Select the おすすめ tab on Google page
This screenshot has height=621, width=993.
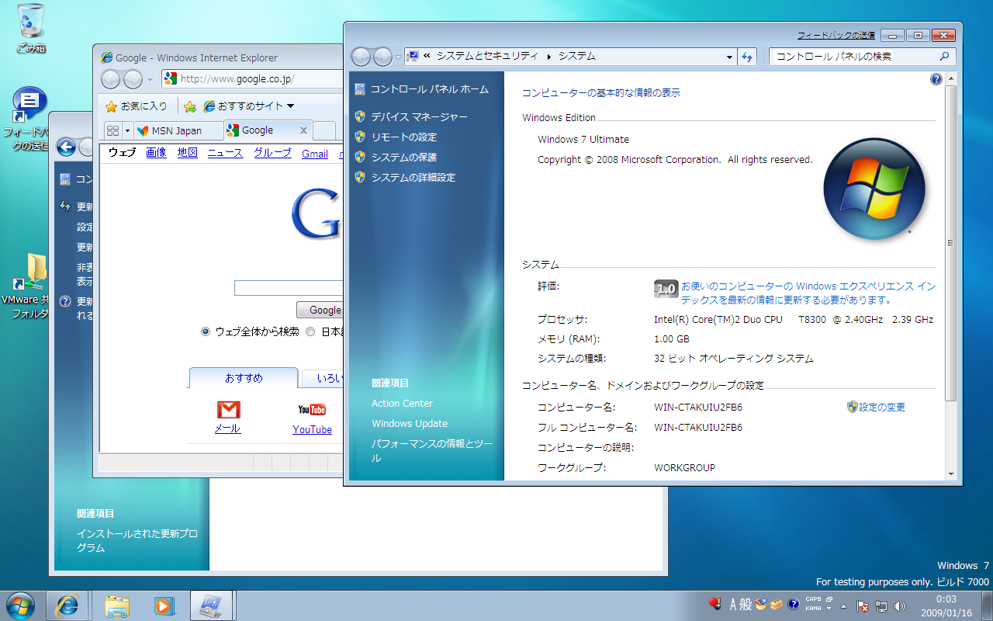[x=244, y=378]
